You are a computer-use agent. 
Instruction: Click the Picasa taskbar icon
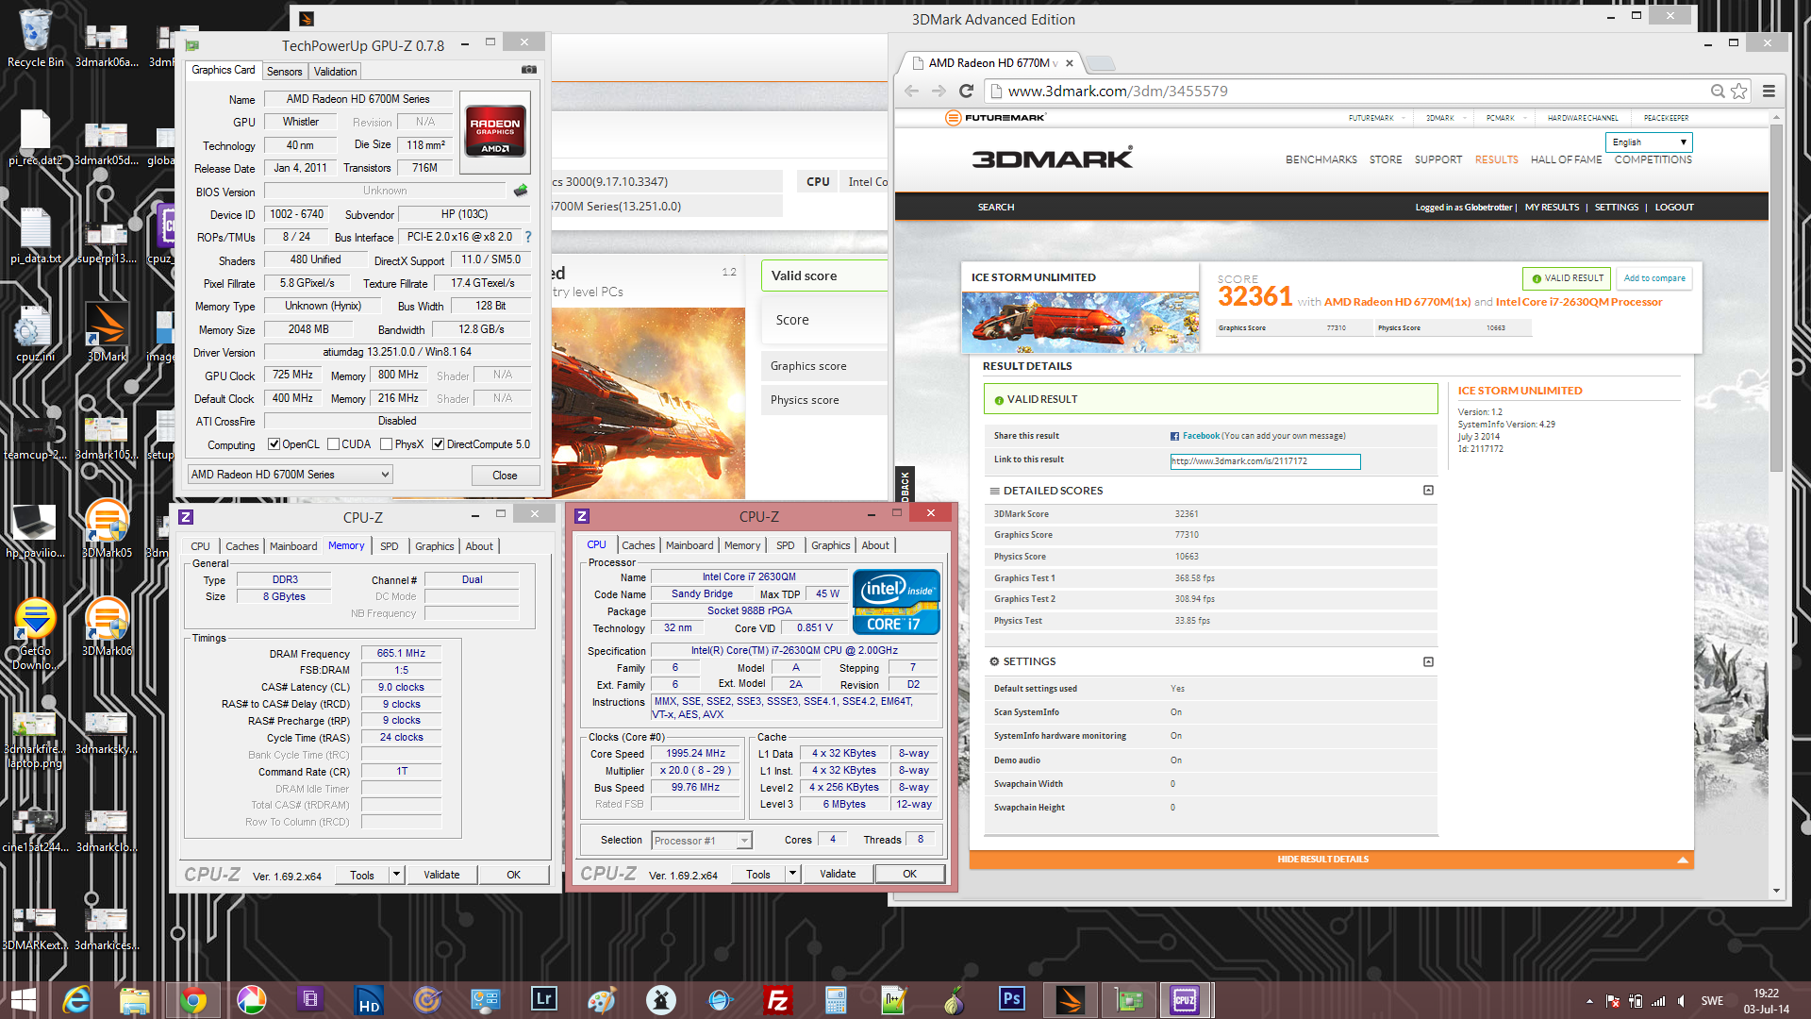point(252,1000)
